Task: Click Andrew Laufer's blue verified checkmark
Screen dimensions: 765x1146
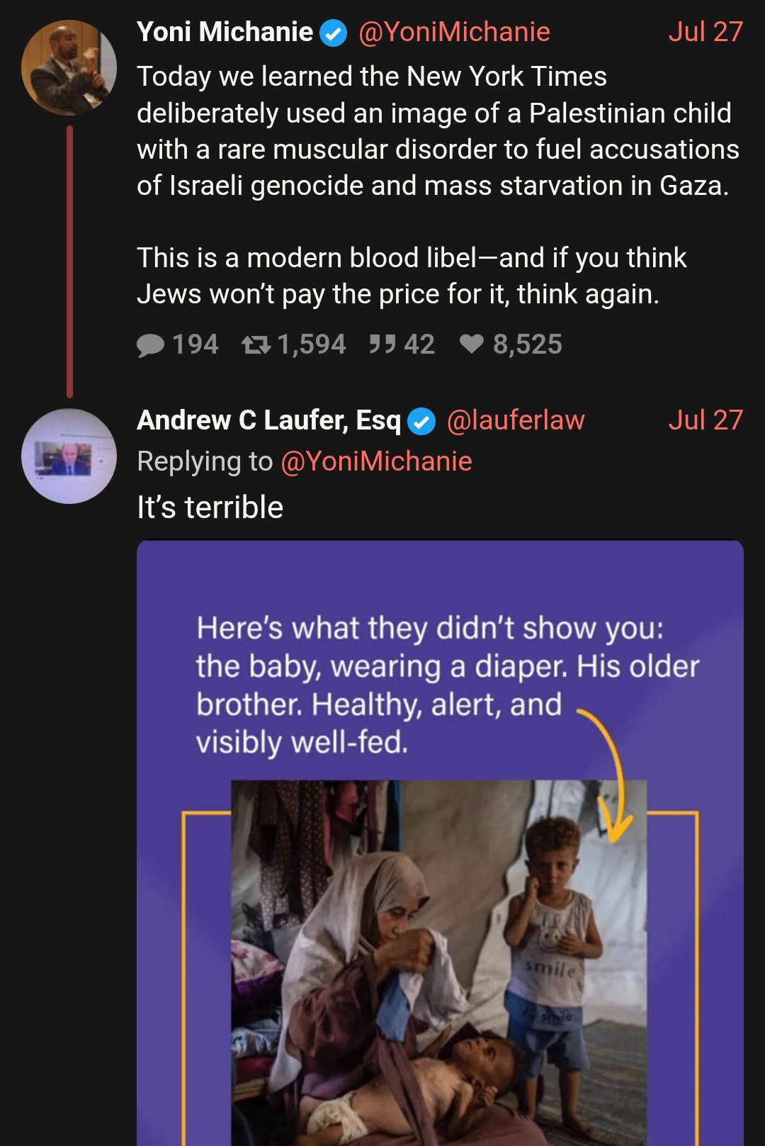Action: 421,422
